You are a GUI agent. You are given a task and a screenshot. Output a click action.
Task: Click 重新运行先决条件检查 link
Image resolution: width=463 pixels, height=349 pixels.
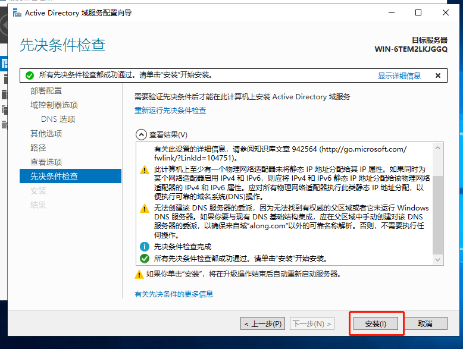[x=170, y=111]
